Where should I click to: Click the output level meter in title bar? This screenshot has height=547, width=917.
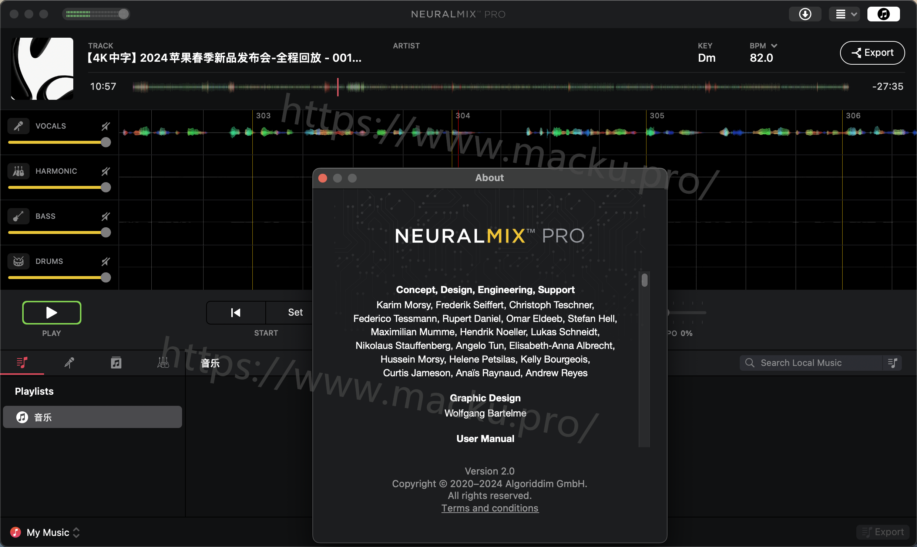(96, 14)
